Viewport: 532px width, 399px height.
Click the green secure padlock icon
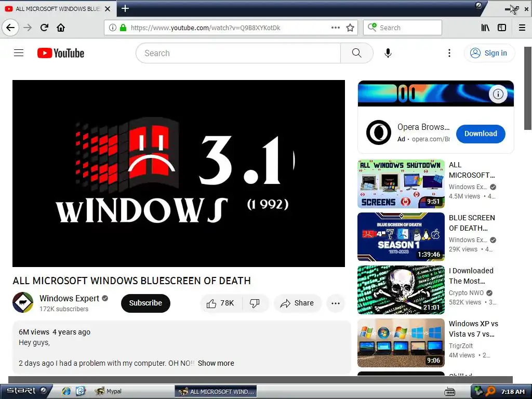[123, 28]
